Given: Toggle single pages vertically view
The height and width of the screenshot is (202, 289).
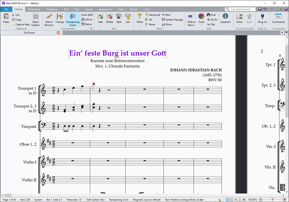Looking at the screenshot, I should [240, 199].
